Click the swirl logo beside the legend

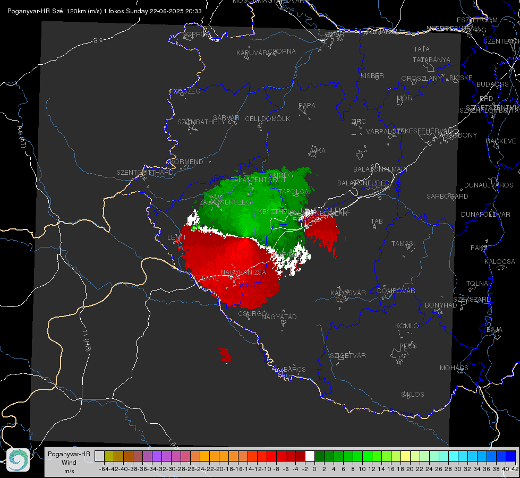coord(18,460)
